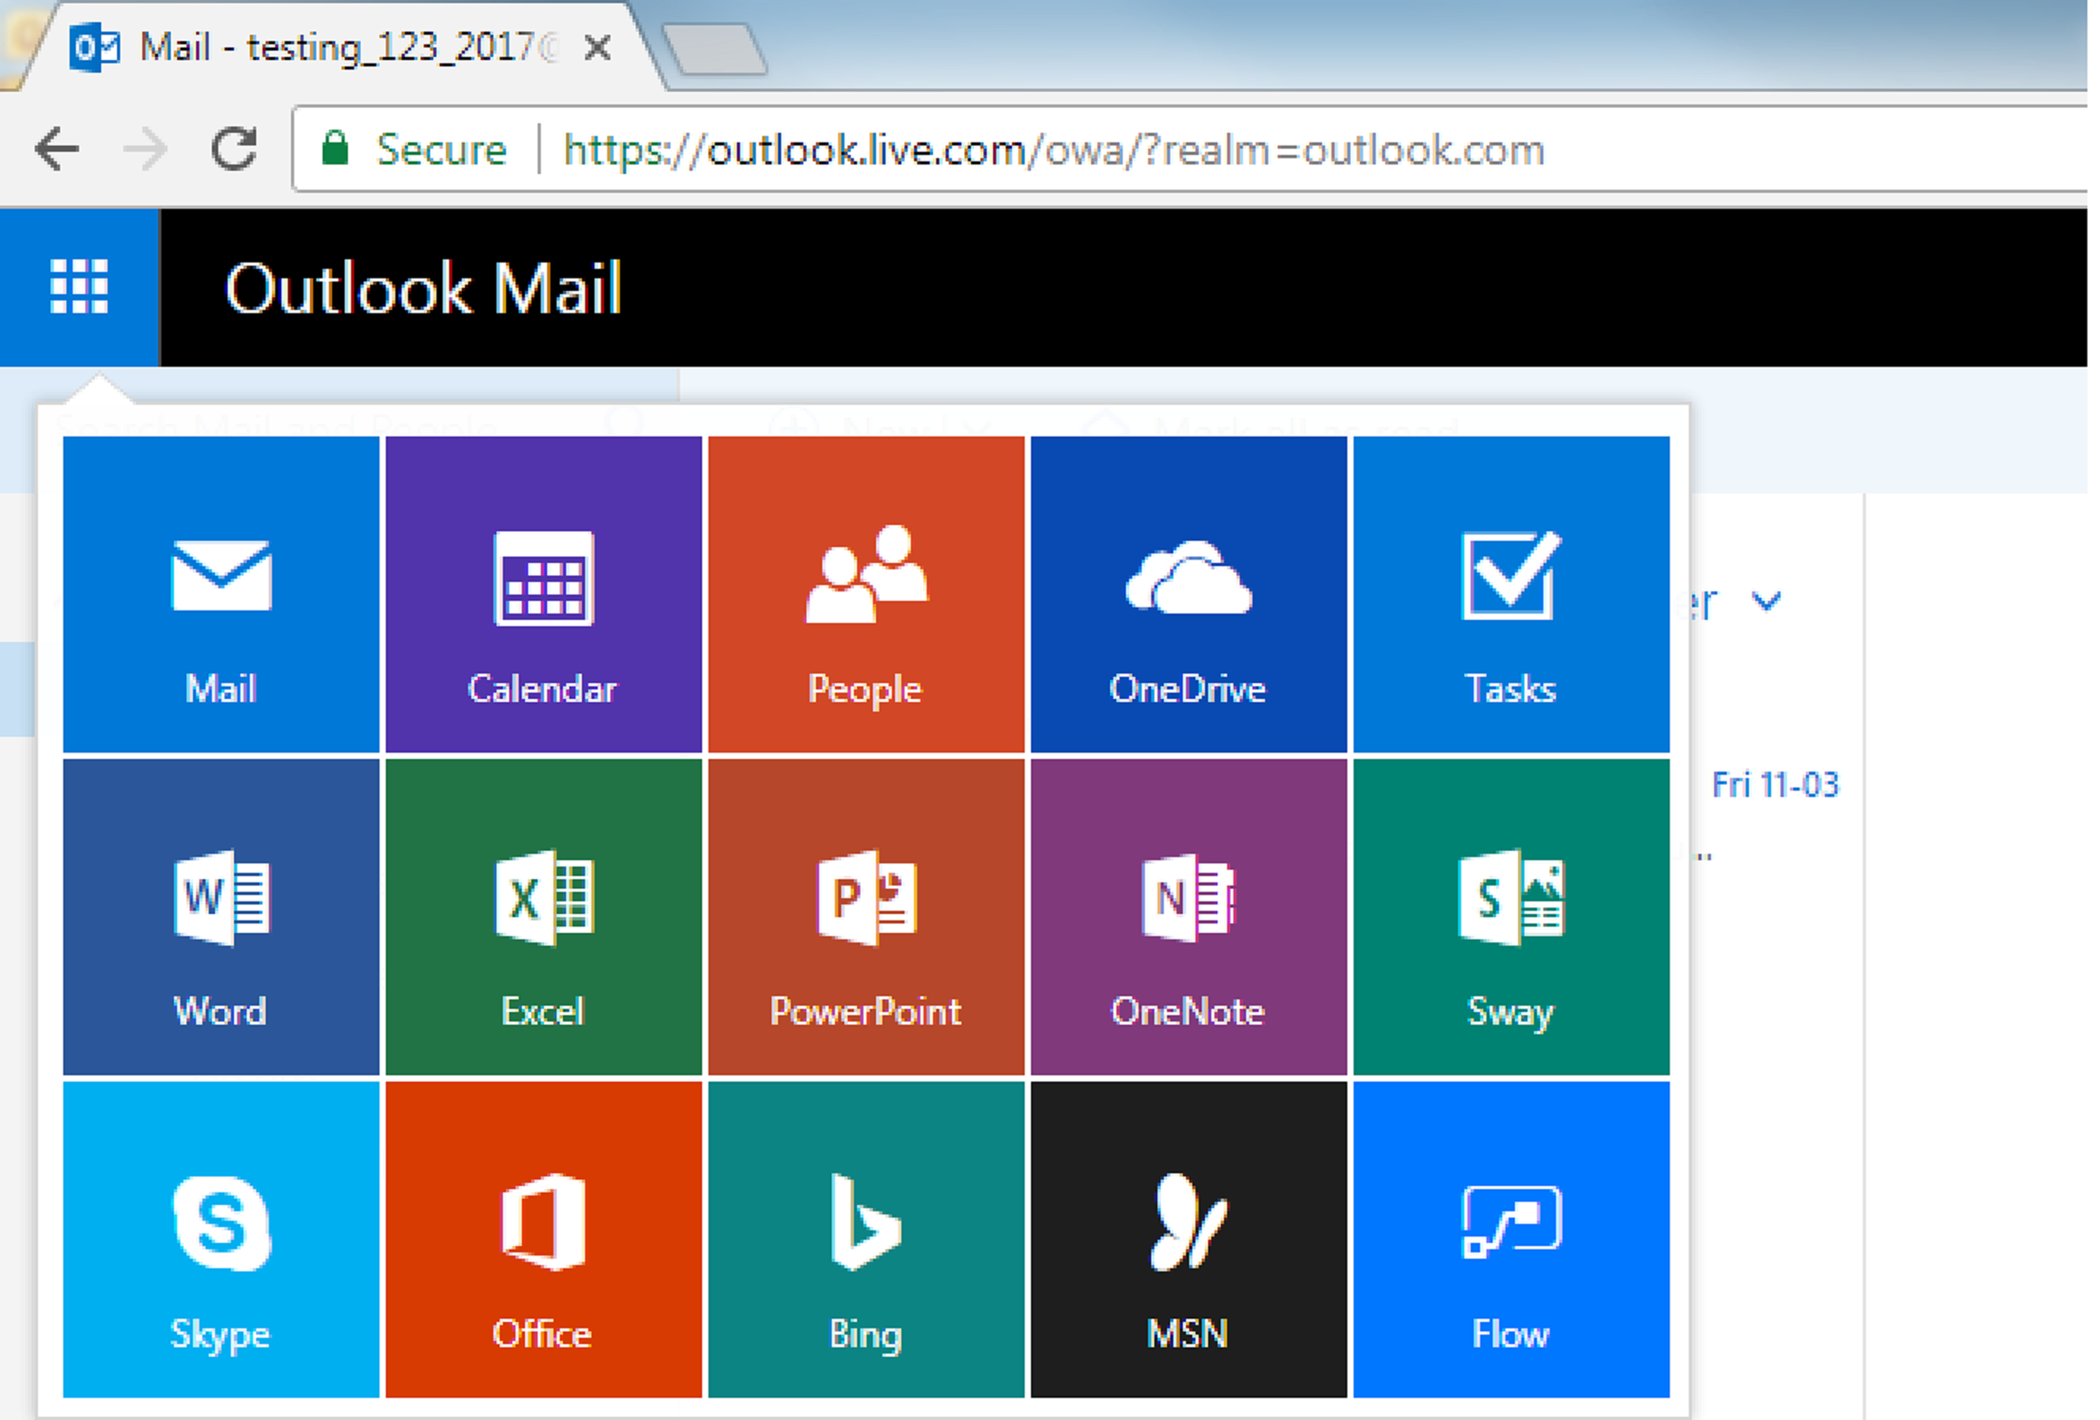The image size is (2100, 1420).
Task: Open the Bing tile
Action: click(x=867, y=1240)
